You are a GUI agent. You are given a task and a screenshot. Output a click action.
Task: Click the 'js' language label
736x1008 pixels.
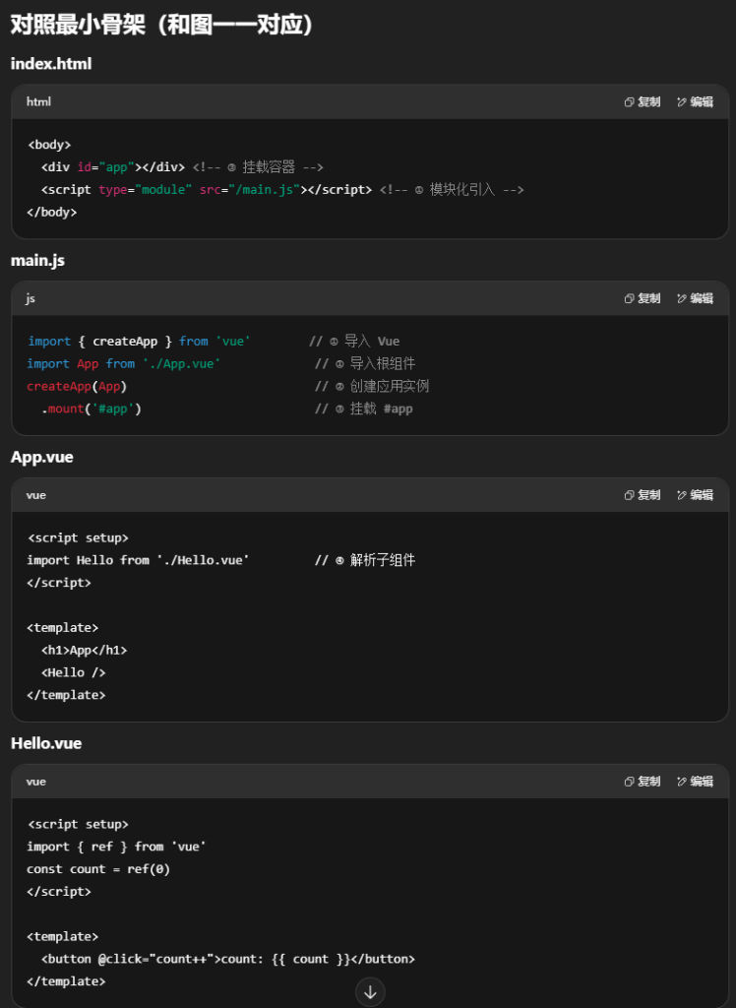point(31,298)
